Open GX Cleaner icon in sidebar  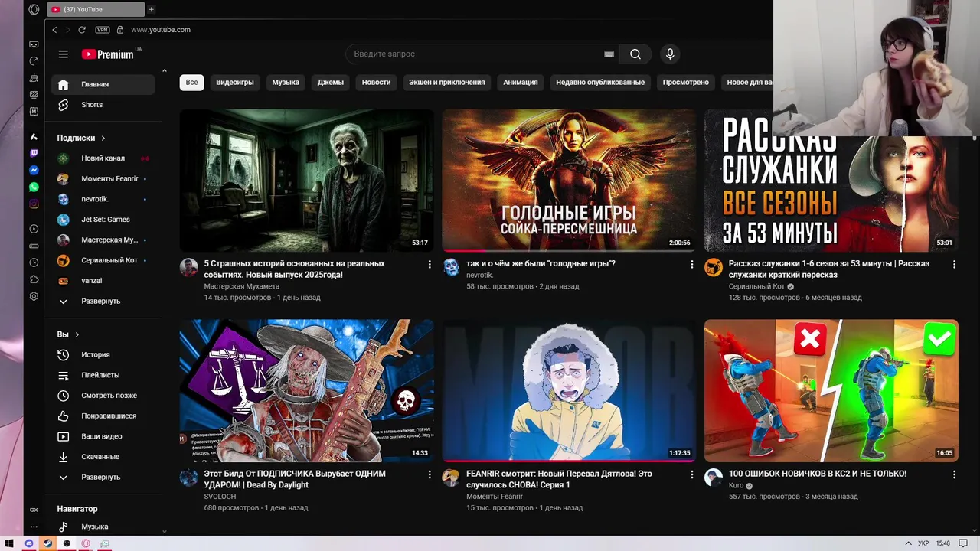point(34,78)
